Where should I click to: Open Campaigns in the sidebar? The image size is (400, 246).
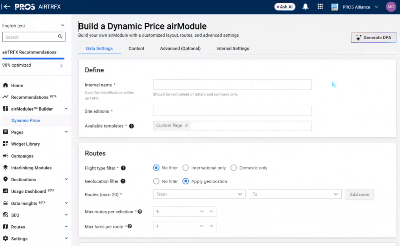click(22, 156)
